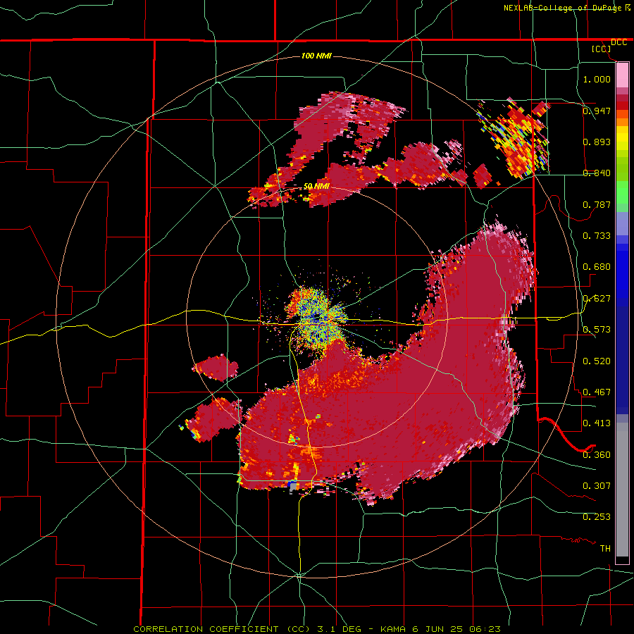Click the DCC label above the color scale
634x634 pixels.
619,42
